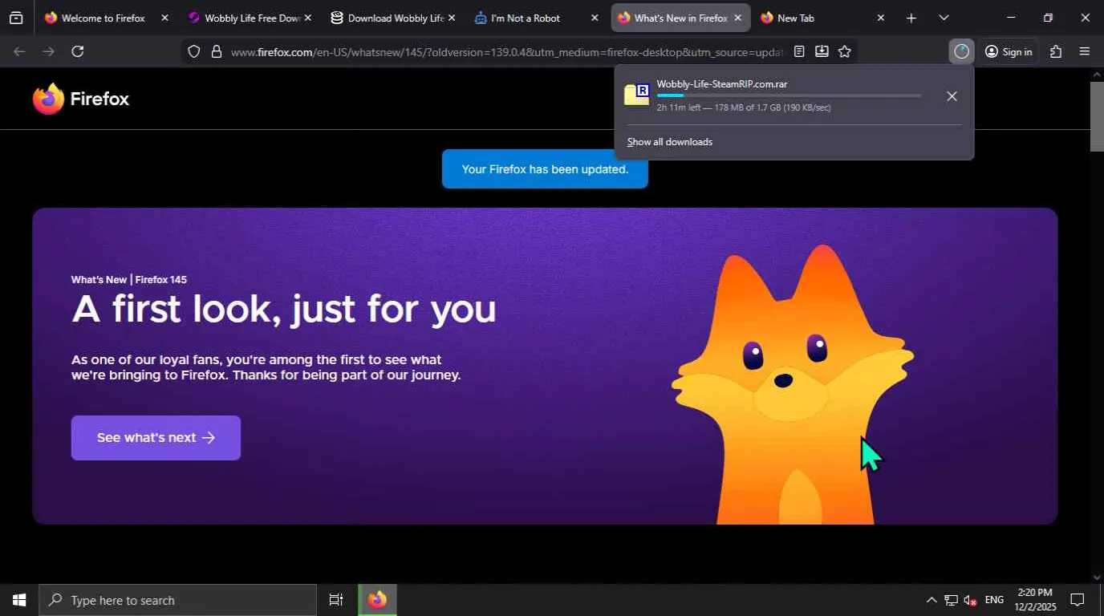
Task: Close the Welcome to Firefox tab
Action: click(x=164, y=18)
